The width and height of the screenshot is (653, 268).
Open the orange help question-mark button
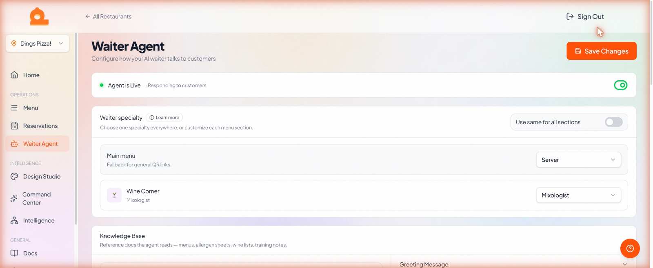coord(630,248)
